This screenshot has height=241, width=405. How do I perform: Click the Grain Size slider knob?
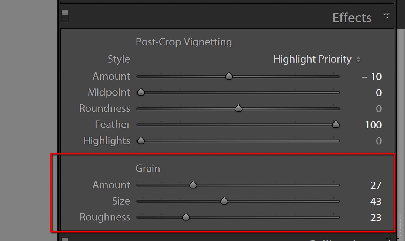(x=224, y=201)
